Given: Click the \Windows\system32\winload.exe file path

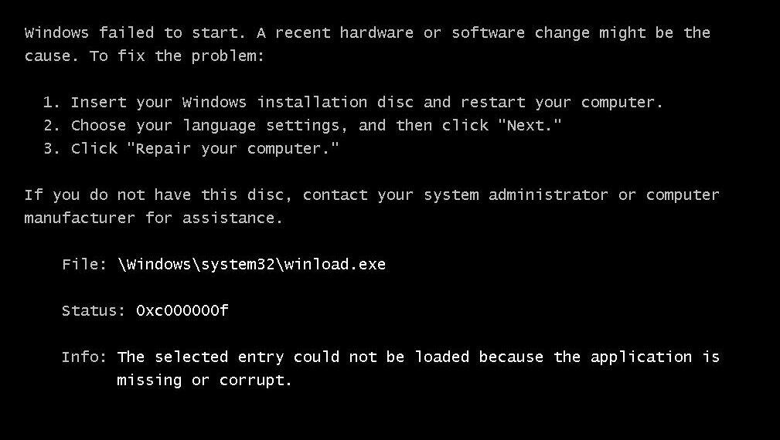Looking at the screenshot, I should [252, 264].
